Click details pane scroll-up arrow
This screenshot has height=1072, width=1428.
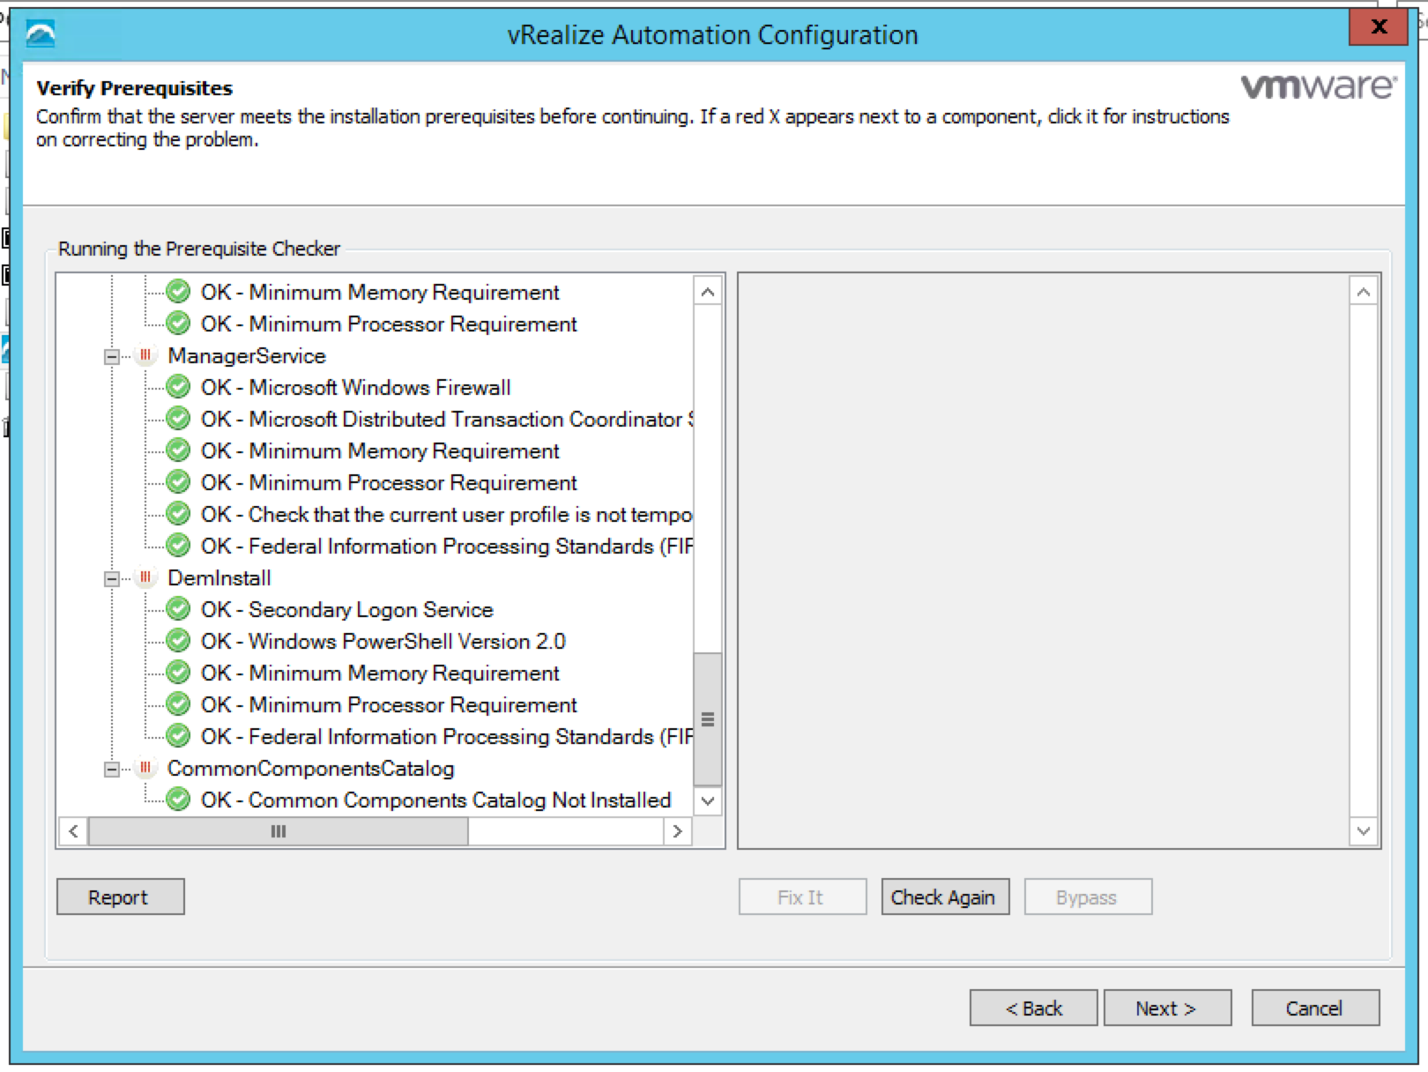point(1364,291)
